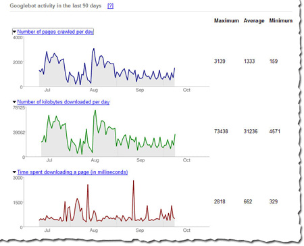
Task: Click the 1333 average pages value
Action: [x=249, y=61]
